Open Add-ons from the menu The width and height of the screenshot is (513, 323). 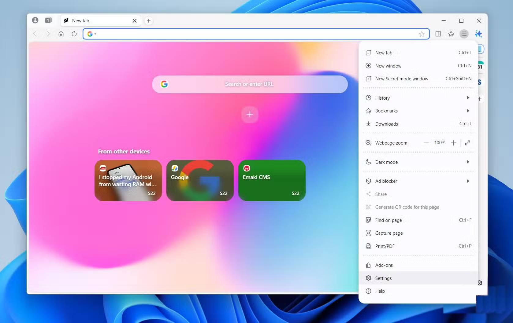coord(418,265)
